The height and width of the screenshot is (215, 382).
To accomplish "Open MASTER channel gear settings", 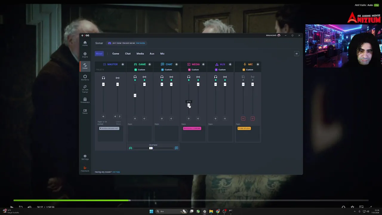I will (x=123, y=64).
